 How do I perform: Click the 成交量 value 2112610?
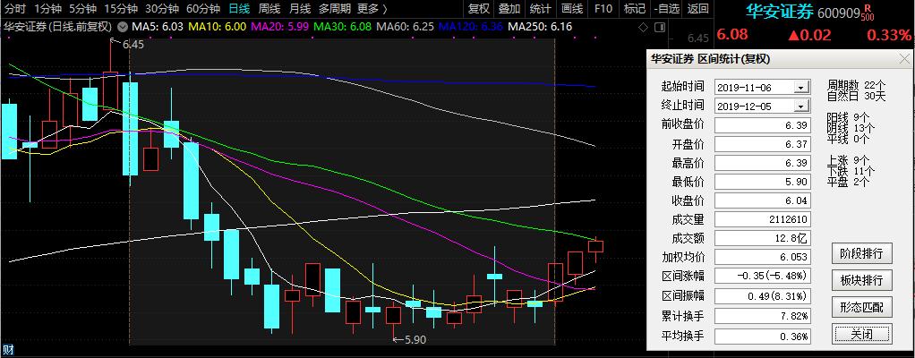pyautogui.click(x=763, y=220)
